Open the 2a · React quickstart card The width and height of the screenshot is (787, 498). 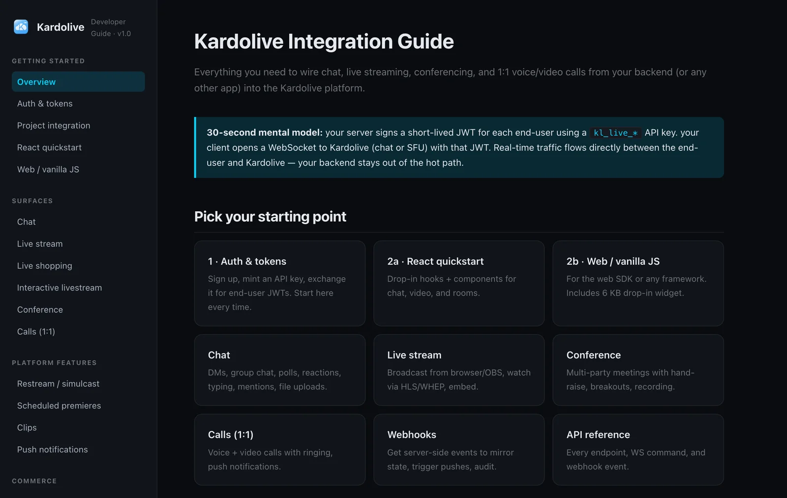[459, 283]
